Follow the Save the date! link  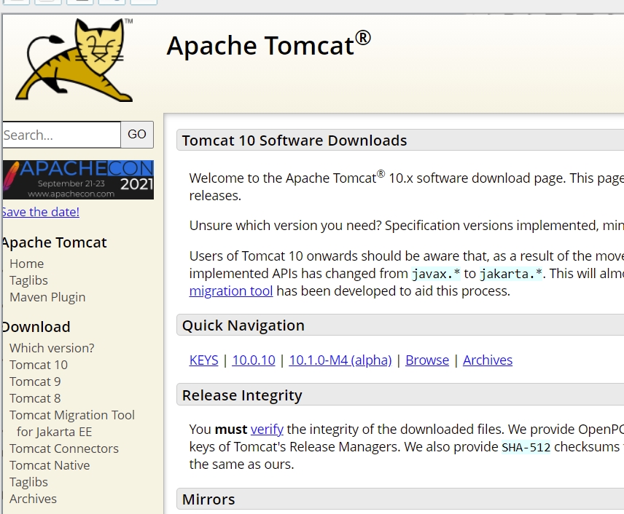coord(40,212)
